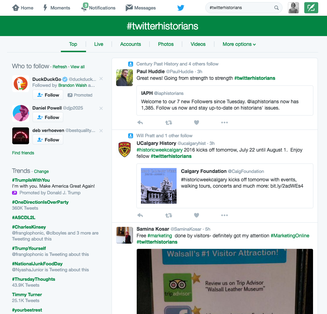The width and height of the screenshot is (327, 314).
Task: Click Brandon Walsh in DuckDuckGo suggestion
Action: [73, 85]
